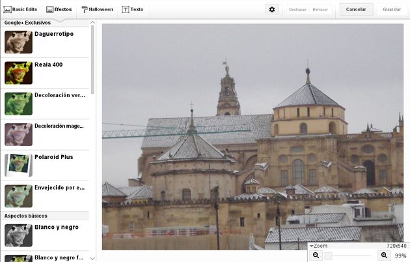Click the Halloween paint roller icon
This screenshot has width=410, height=262.
click(85, 10)
